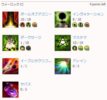
Task: Select the マステマ pentagram skill icon
Action: click(63, 43)
